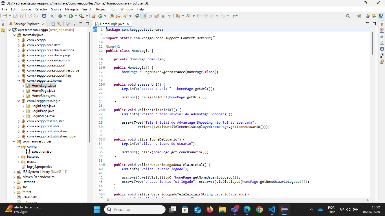
Task: Toggle Block Selection Mode icon
Action: [x=163, y=16]
